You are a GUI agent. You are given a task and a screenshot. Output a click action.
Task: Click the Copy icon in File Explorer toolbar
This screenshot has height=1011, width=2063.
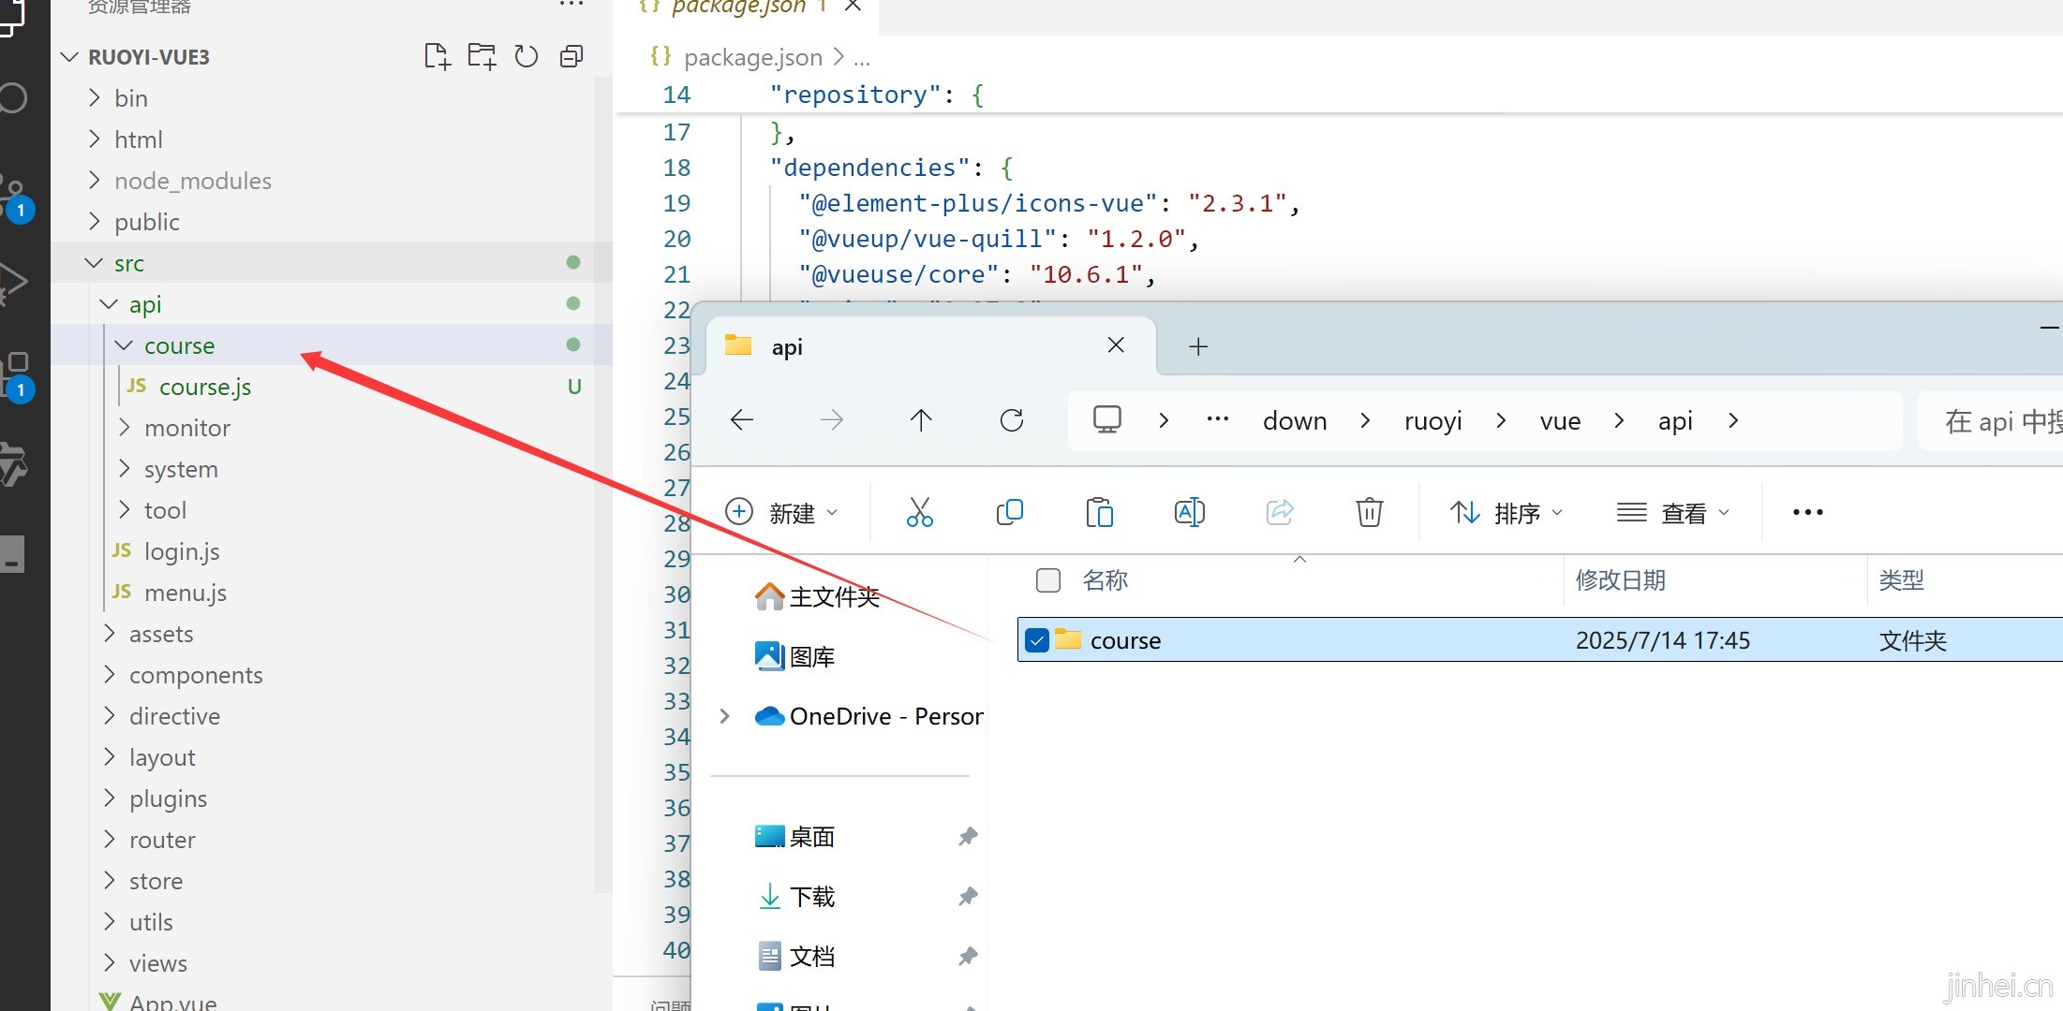click(1010, 512)
